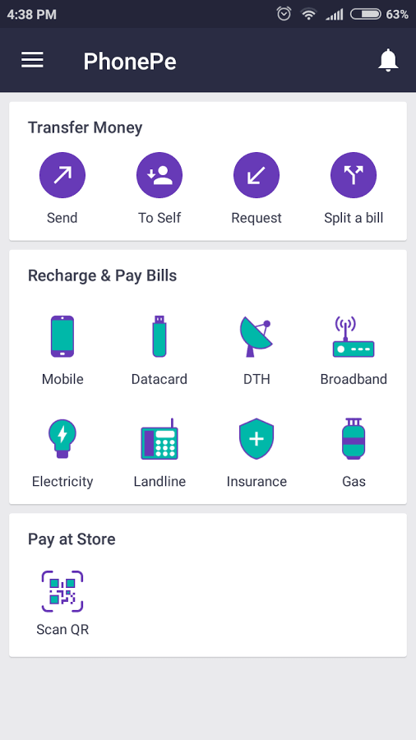Tap the Send money icon
Screen dimensions: 416x740
tap(62, 175)
